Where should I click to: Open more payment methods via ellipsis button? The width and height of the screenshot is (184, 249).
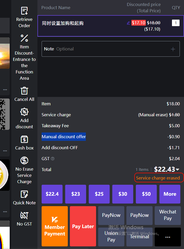coord(168,237)
